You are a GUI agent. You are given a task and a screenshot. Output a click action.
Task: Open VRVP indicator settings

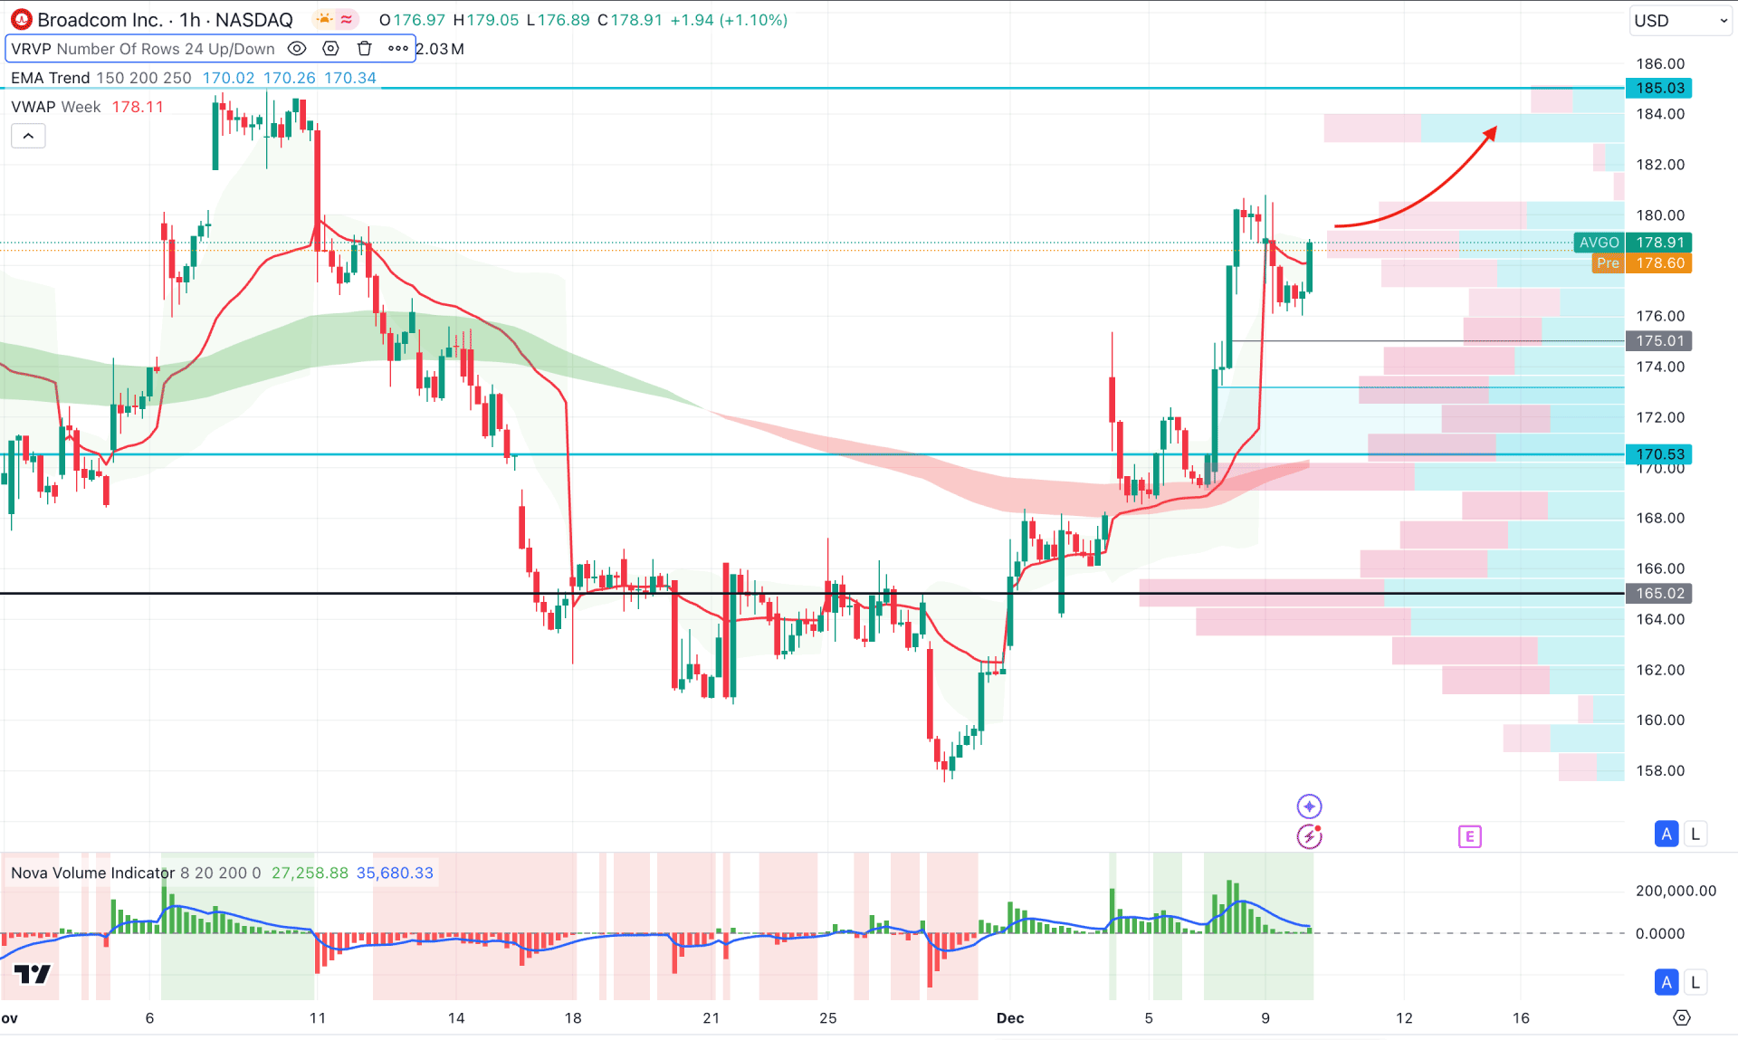(x=330, y=49)
